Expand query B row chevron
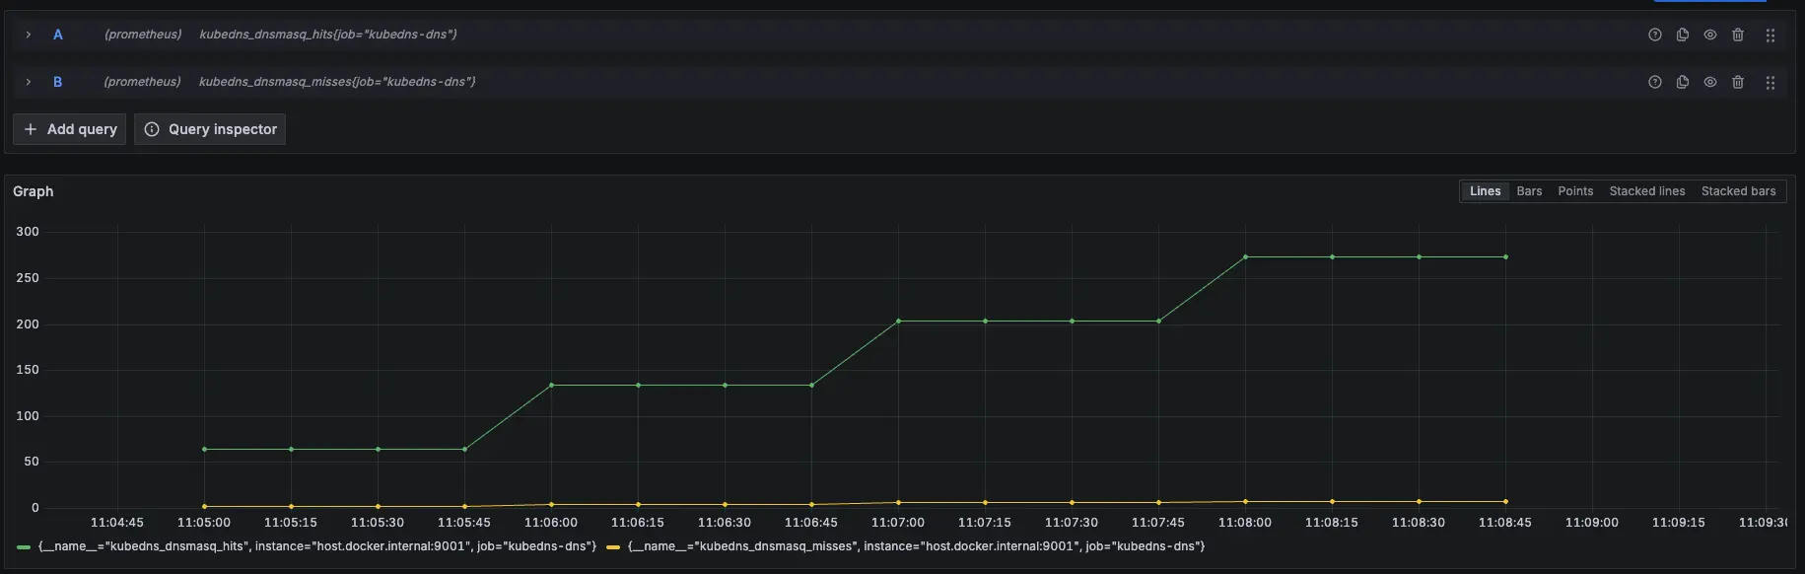 [x=28, y=82]
